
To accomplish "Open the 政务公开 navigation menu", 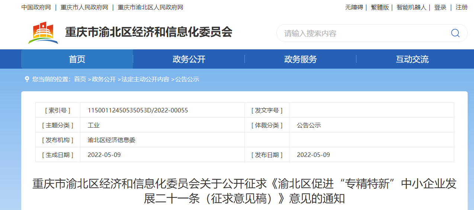I will coord(189,59).
